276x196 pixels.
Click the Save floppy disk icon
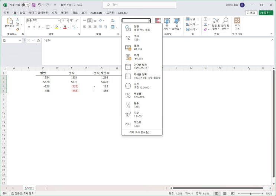pos(34,5)
